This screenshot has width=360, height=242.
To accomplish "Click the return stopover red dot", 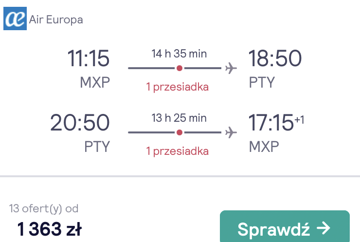I will [x=180, y=132].
